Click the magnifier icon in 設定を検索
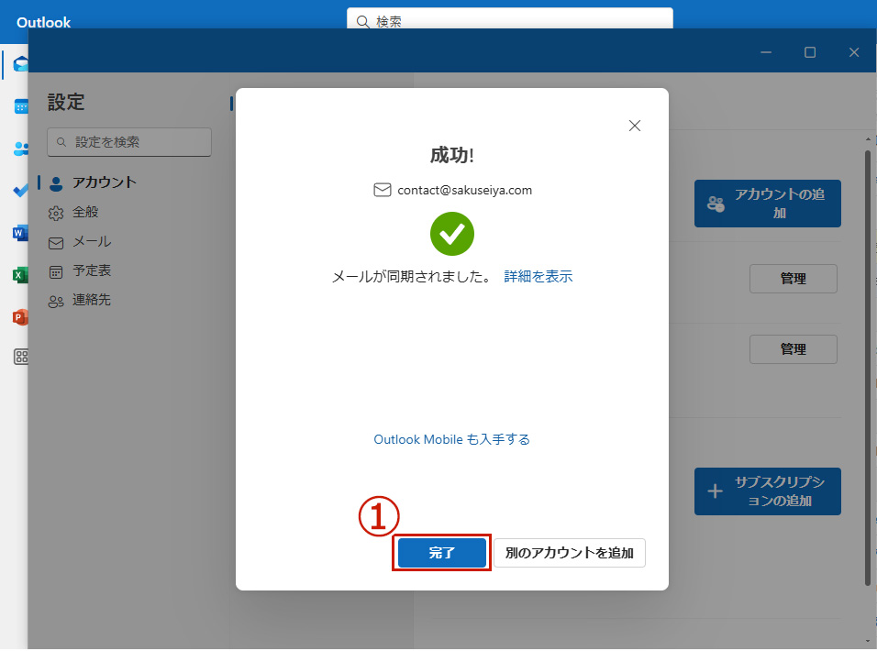877x651 pixels. click(x=61, y=142)
